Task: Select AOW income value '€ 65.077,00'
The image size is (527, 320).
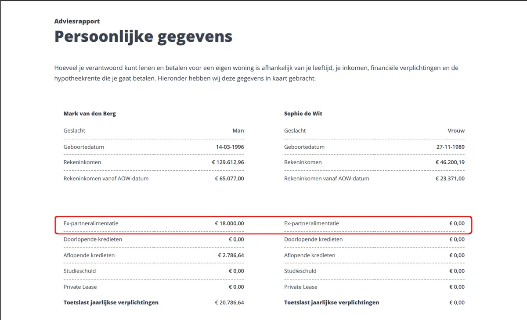Action: click(x=229, y=179)
